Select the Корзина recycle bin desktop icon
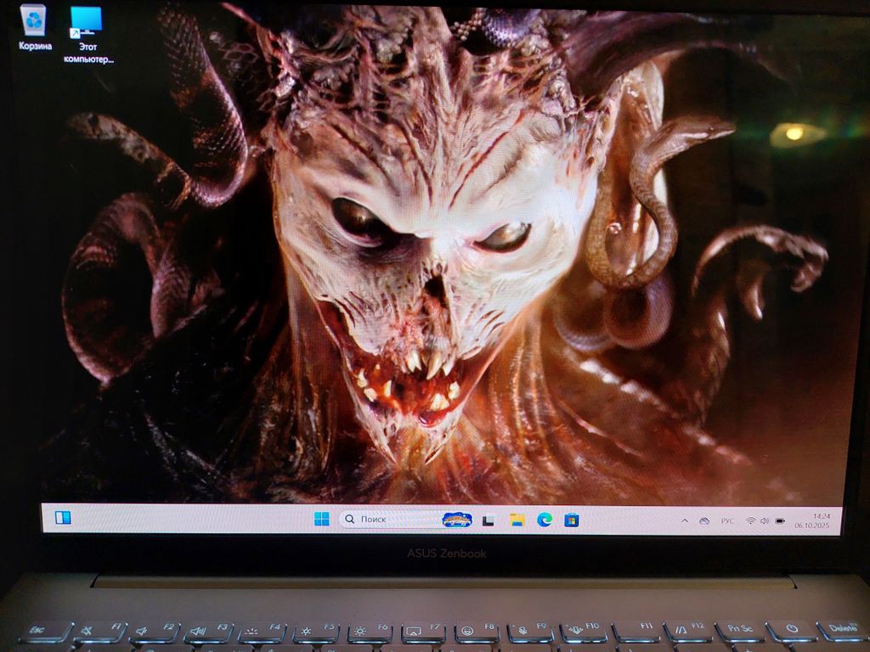 (35, 26)
